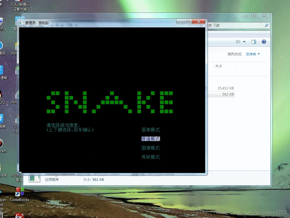Open the CodeBlocks desktop shortcut
The height and width of the screenshot is (218, 290).
[x=20, y=192]
